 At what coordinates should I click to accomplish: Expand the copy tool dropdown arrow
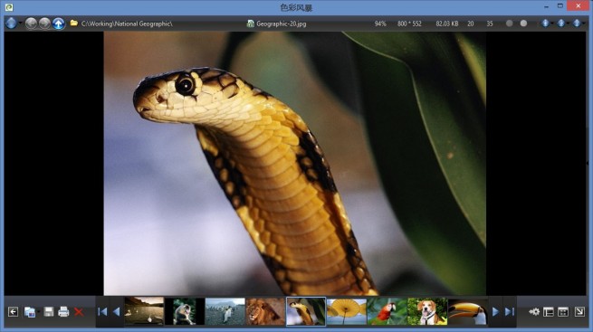tap(39, 312)
